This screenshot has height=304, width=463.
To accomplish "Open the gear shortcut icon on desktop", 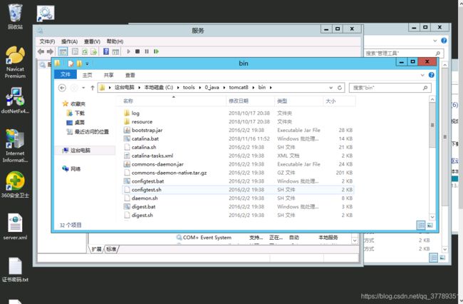I will (46, 14).
